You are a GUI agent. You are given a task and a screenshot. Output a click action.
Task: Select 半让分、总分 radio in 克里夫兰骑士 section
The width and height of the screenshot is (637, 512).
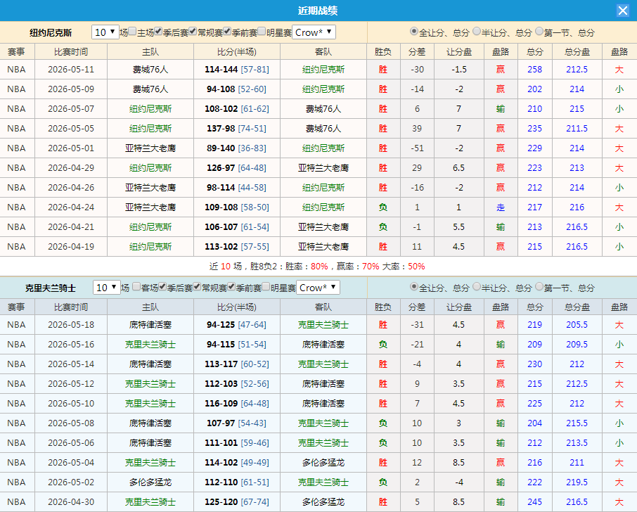pyautogui.click(x=477, y=287)
